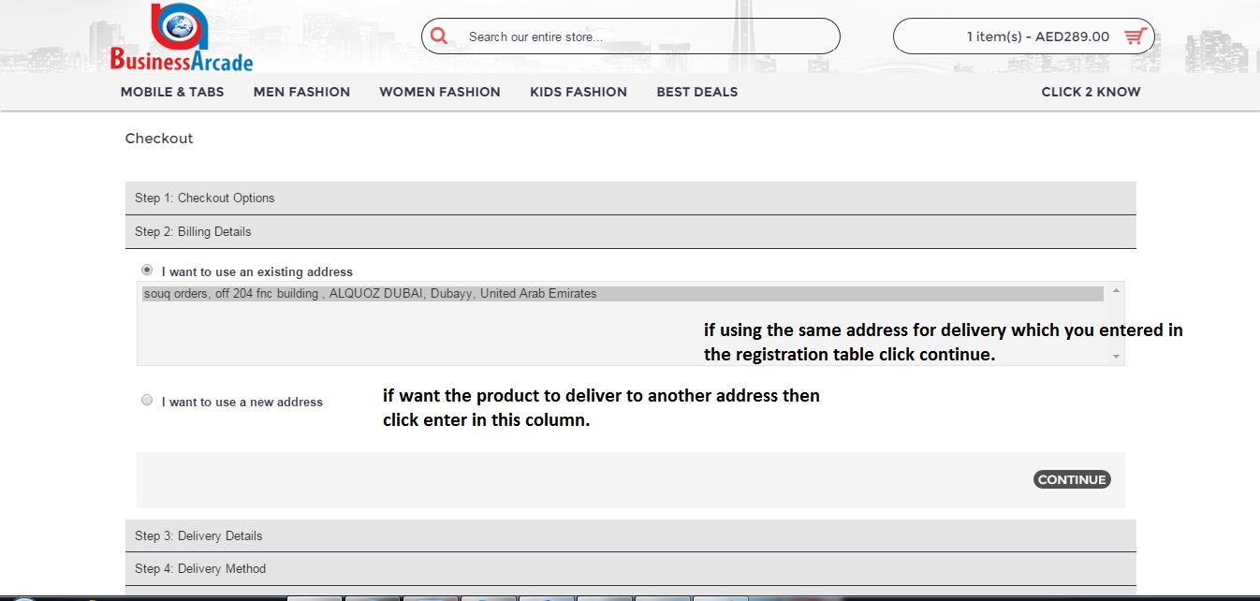Click the Business Arcade logo
This screenshot has width=1260, height=601.
(x=182, y=37)
